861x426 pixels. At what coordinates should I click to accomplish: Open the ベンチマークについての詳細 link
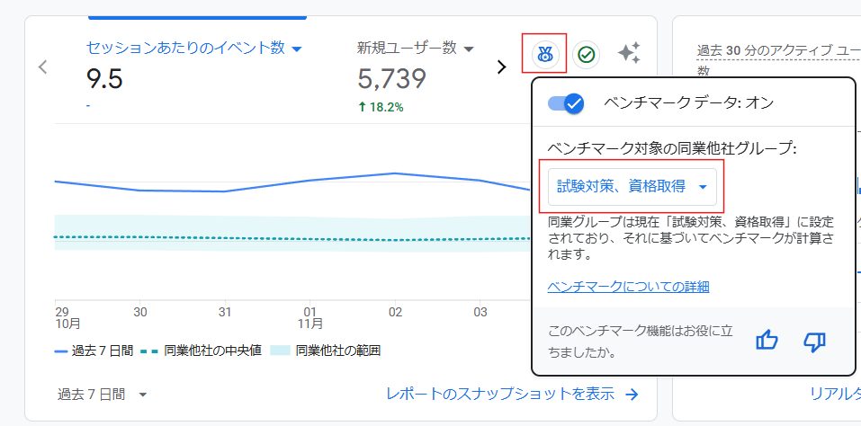click(628, 287)
